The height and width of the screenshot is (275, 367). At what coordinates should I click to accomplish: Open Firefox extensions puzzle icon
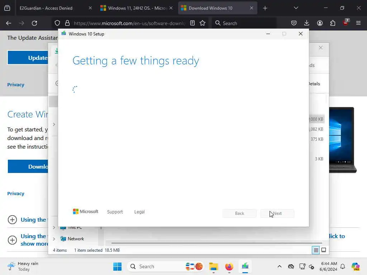[333, 23]
